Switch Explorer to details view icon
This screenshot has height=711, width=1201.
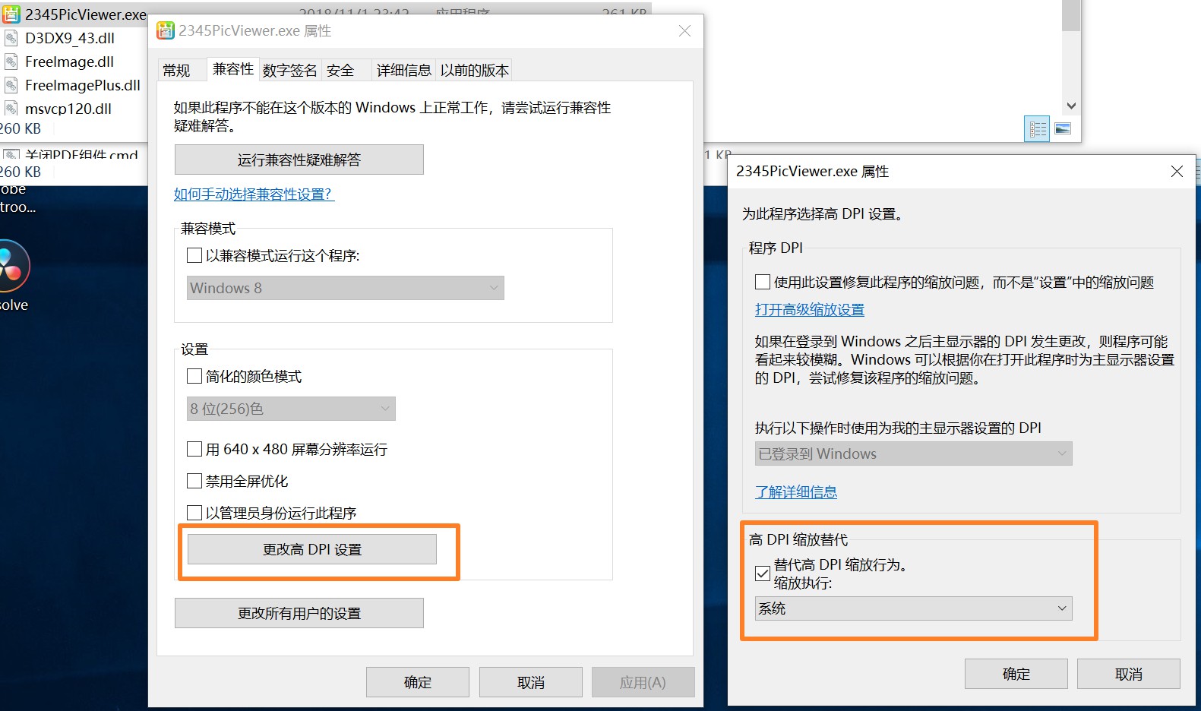click(x=1037, y=129)
